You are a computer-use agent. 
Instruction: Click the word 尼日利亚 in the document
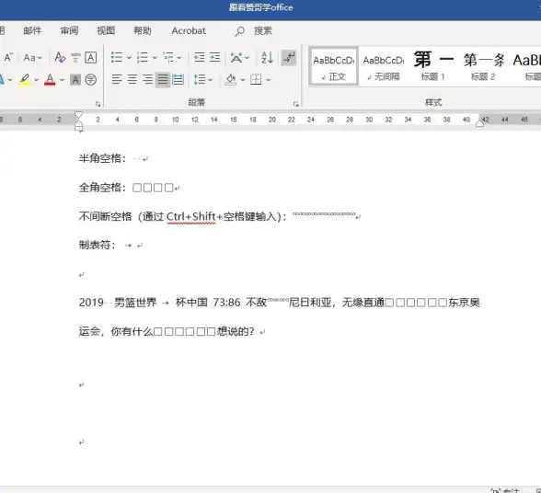[x=310, y=303]
